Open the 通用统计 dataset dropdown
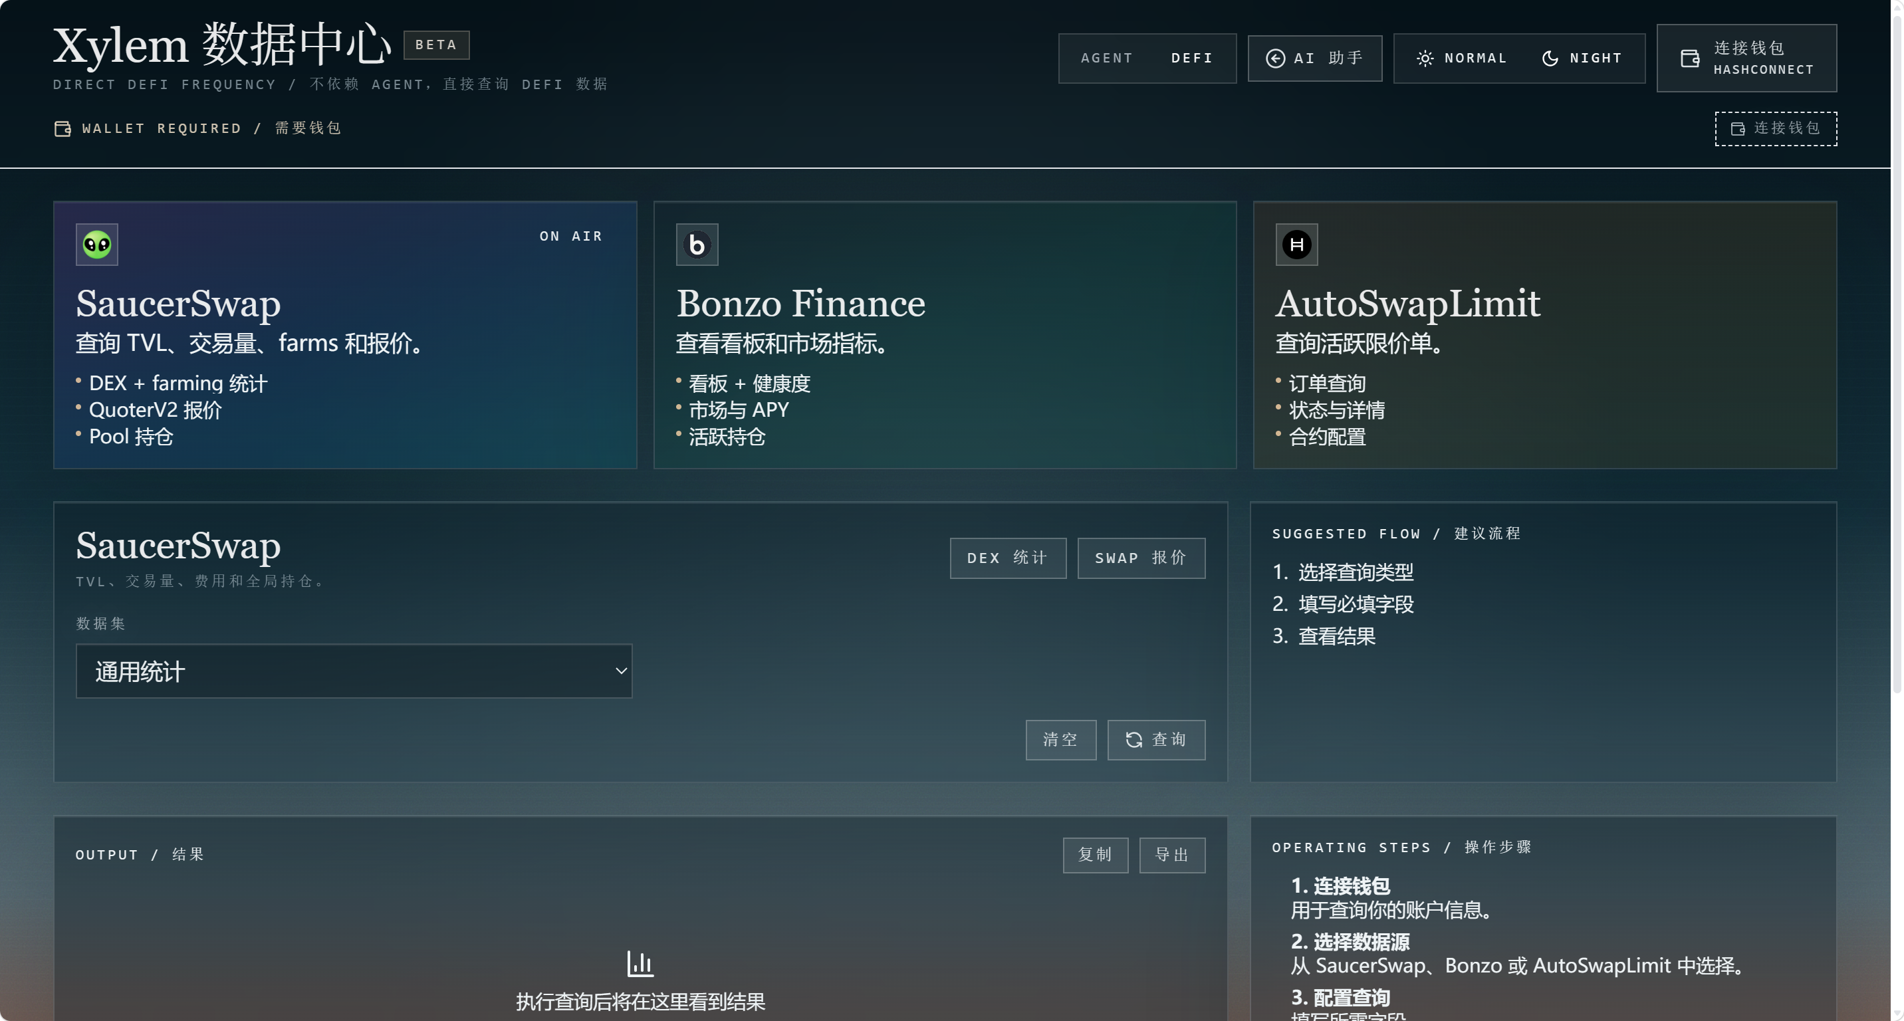The width and height of the screenshot is (1904, 1021). tap(354, 671)
